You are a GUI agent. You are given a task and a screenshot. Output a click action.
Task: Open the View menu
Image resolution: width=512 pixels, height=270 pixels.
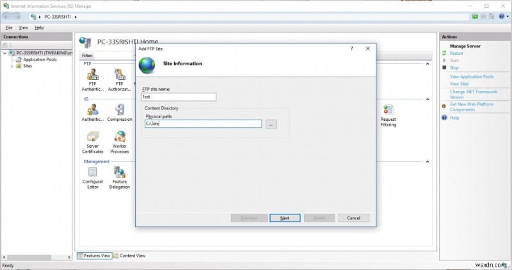tap(23, 28)
